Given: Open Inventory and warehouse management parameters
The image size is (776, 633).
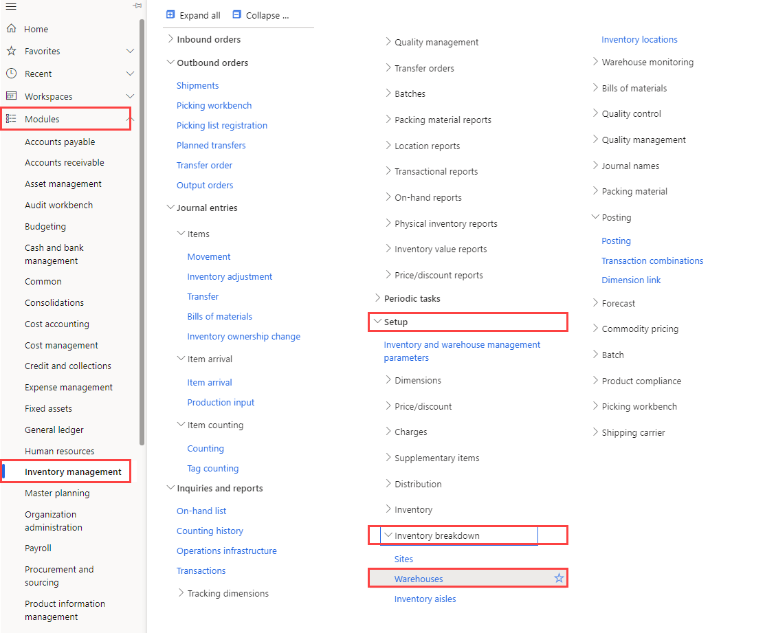Looking at the screenshot, I should (x=462, y=351).
